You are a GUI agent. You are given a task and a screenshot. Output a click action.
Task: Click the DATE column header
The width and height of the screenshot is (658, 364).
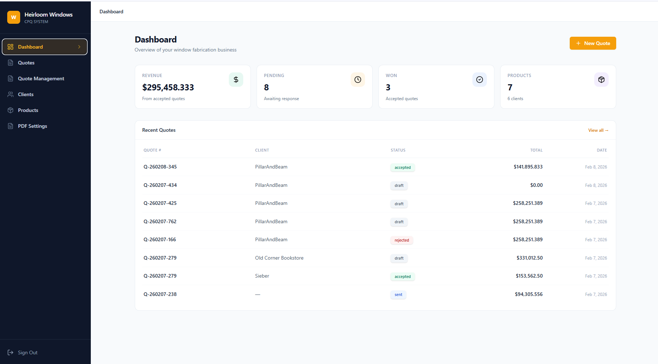click(x=602, y=150)
